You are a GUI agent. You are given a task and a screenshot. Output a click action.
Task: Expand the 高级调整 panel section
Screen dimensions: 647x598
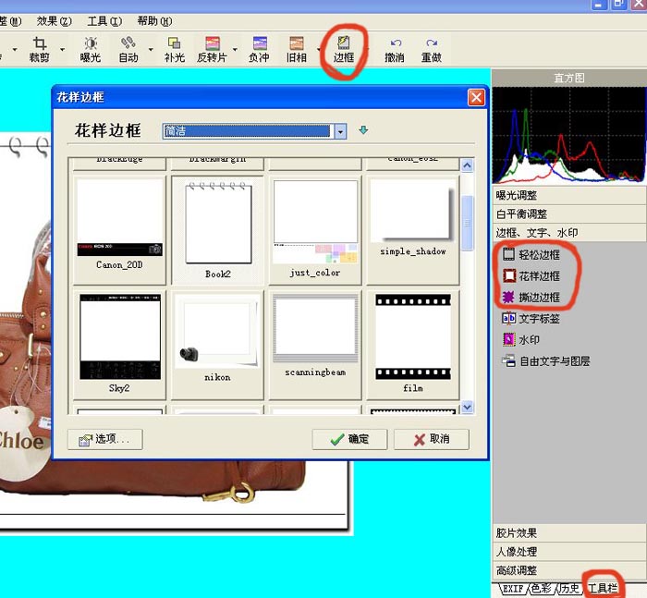(569, 570)
